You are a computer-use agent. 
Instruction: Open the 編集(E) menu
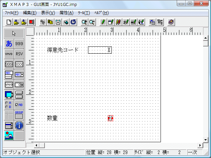pyautogui.click(x=30, y=13)
